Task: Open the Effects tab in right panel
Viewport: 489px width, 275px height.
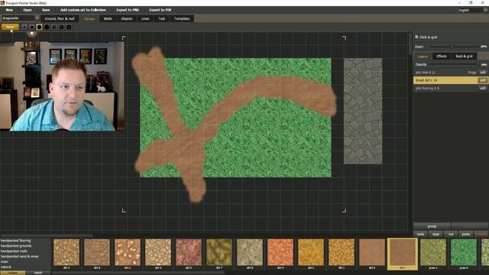Action: click(x=442, y=57)
